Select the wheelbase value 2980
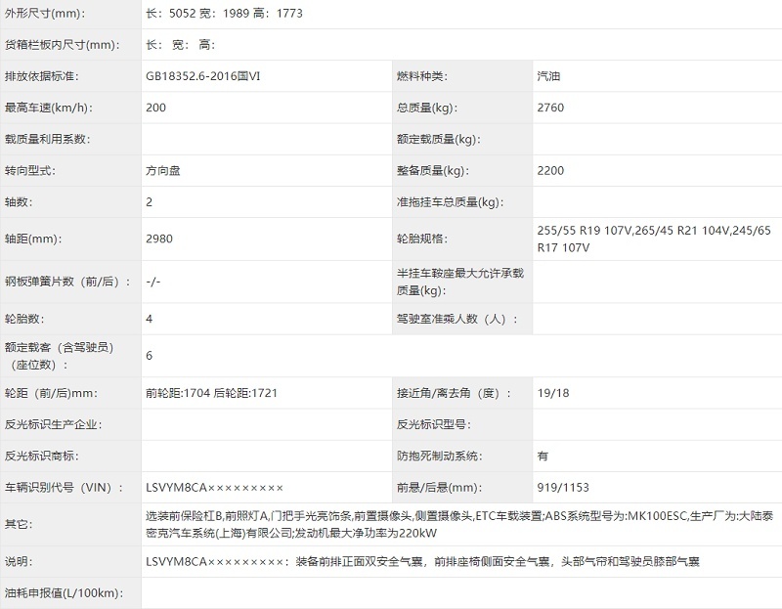This screenshot has width=782, height=609. pos(159,239)
